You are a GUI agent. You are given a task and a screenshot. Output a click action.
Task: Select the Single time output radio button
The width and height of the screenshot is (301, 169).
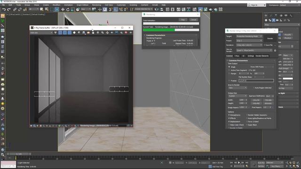click(229, 67)
